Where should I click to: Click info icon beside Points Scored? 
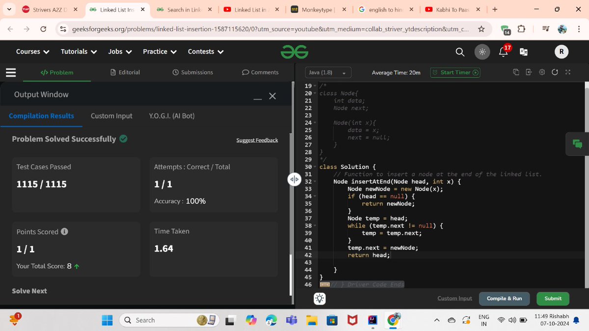click(64, 231)
